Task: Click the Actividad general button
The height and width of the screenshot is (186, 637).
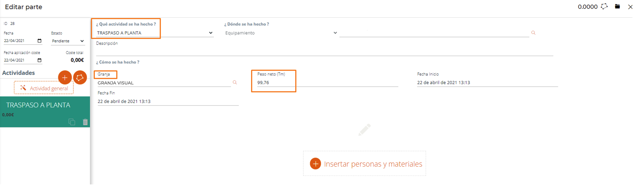Action: (44, 88)
